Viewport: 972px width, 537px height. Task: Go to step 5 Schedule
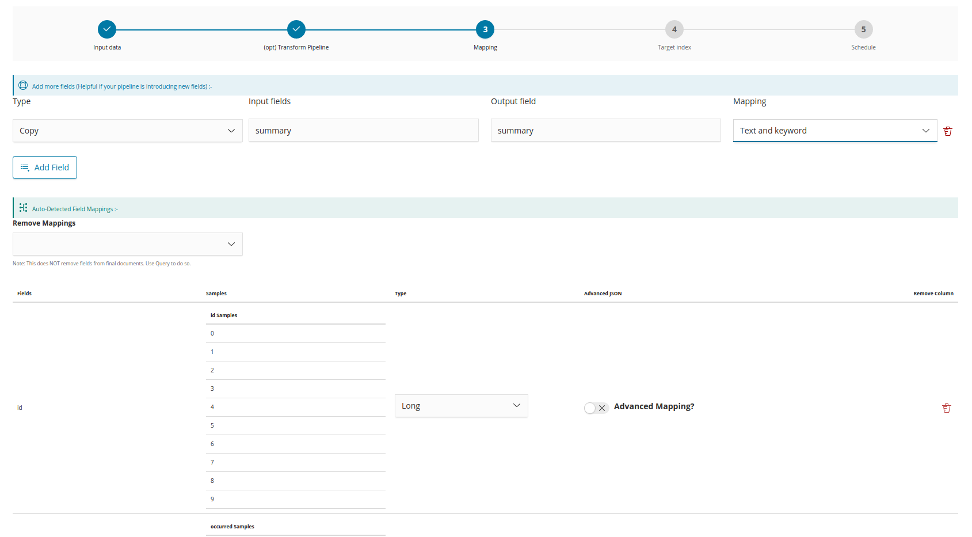click(x=863, y=29)
